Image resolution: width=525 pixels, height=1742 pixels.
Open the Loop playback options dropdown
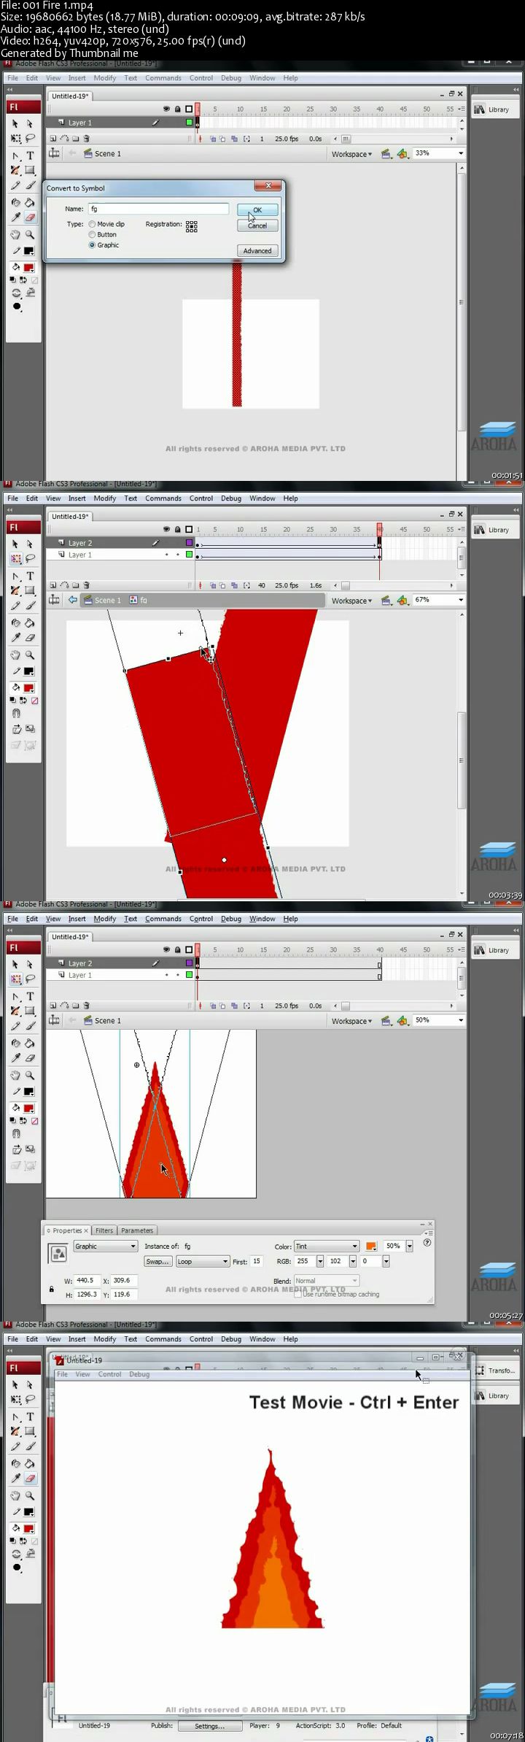coord(203,1262)
